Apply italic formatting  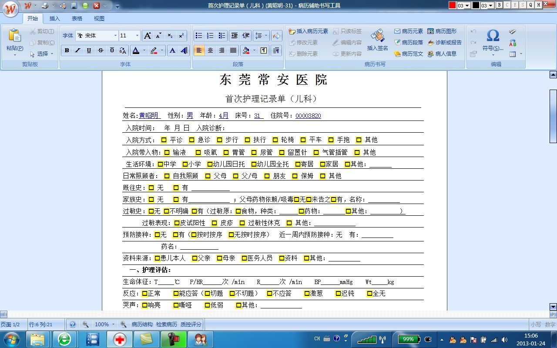click(x=78, y=50)
